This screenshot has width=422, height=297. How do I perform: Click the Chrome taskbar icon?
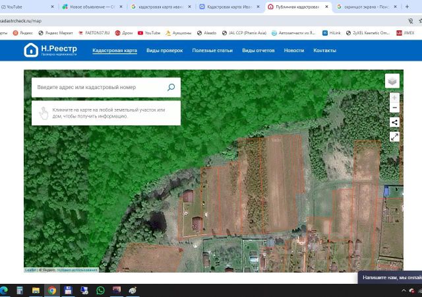pos(52,290)
